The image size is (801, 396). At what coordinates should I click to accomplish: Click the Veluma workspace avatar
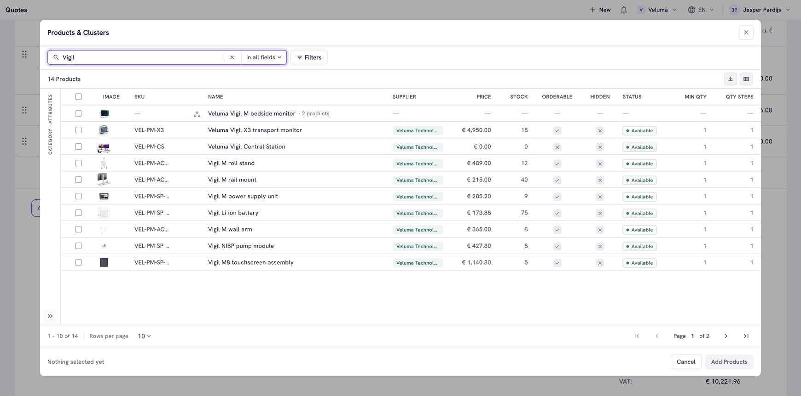click(x=641, y=10)
